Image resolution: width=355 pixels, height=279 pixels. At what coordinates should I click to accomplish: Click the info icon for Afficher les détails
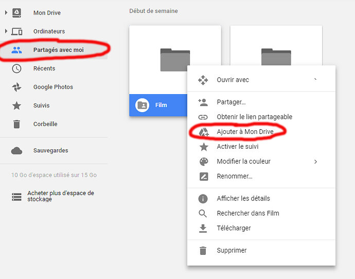click(203, 199)
